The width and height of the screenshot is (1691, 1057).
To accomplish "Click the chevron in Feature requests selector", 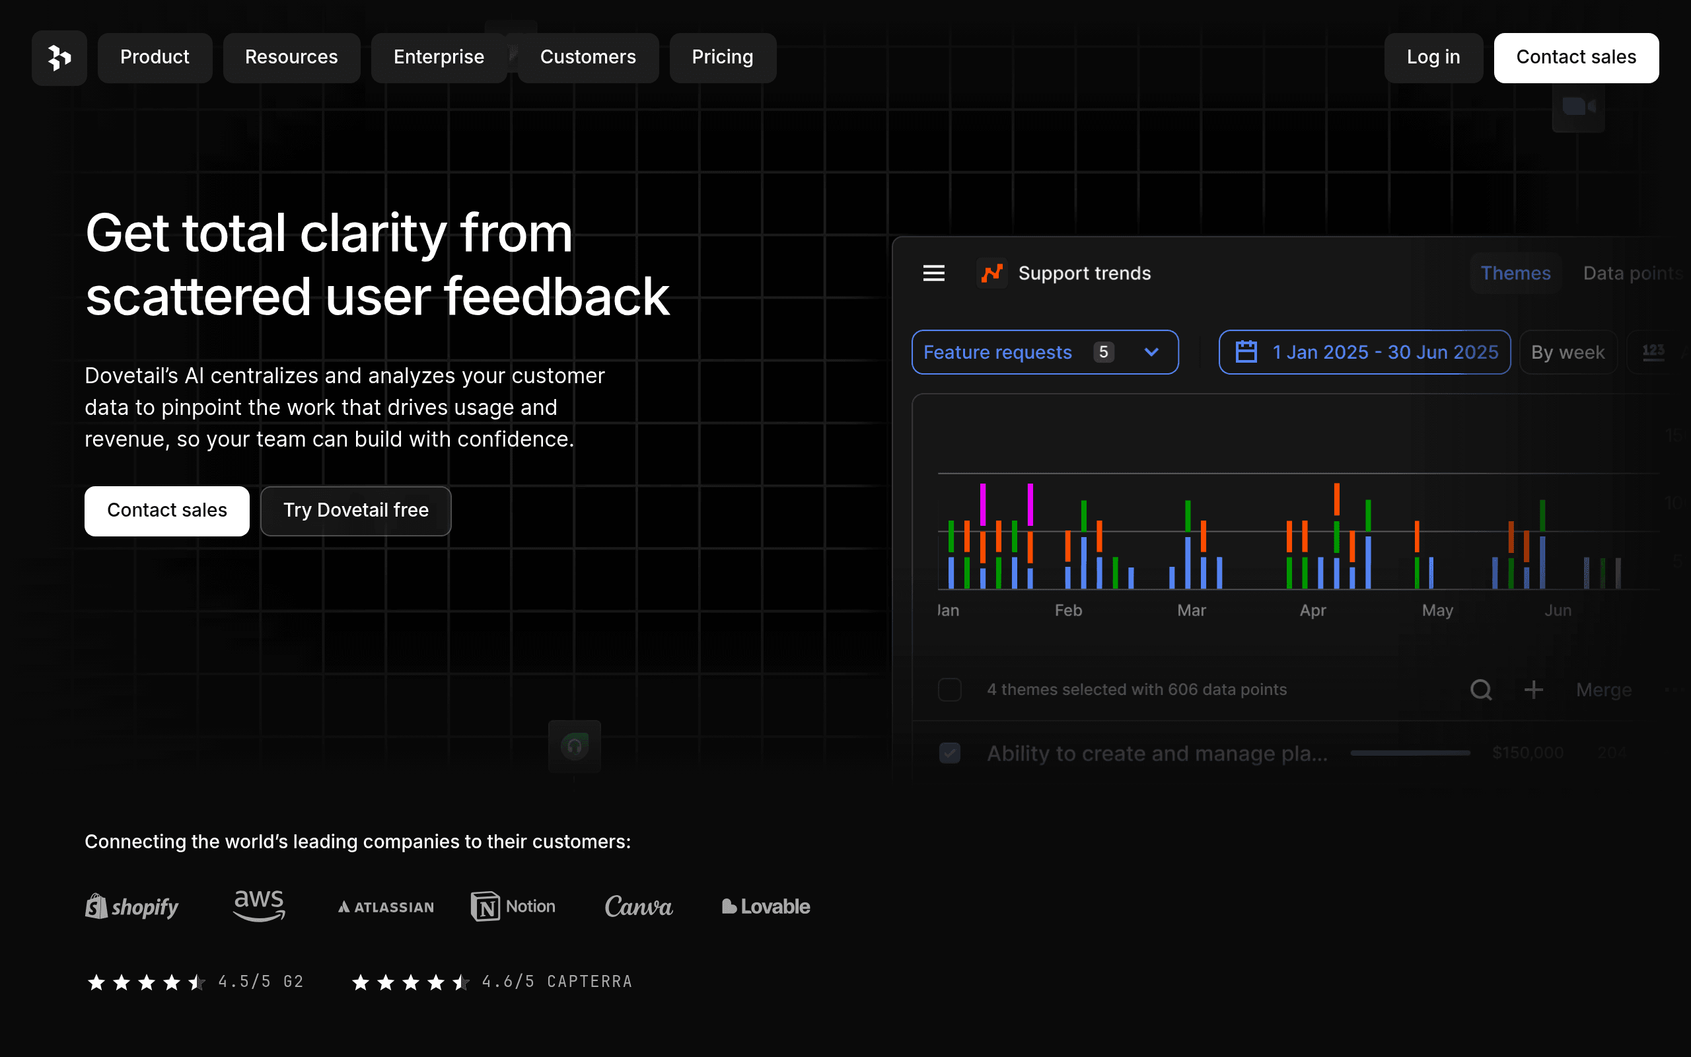I will point(1151,352).
